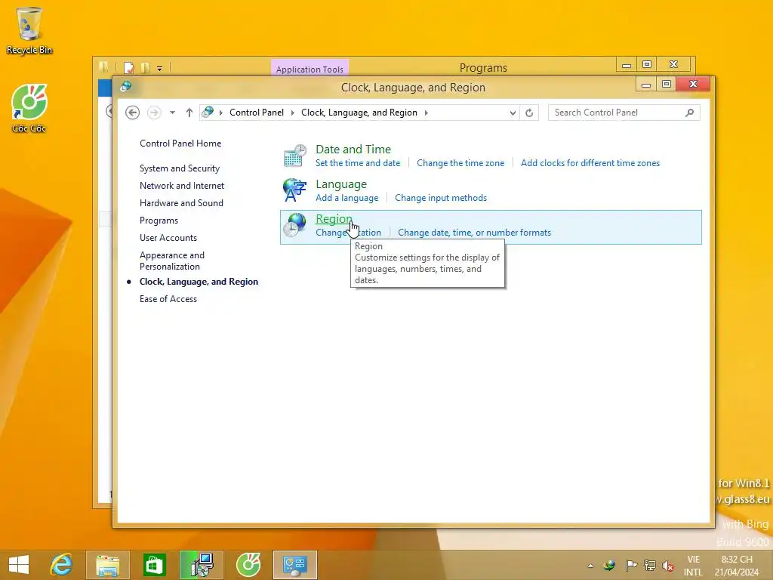Open the Cốc Cốc browser taskbar icon

248,565
